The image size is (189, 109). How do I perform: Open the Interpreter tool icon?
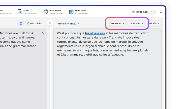coord(46,12)
